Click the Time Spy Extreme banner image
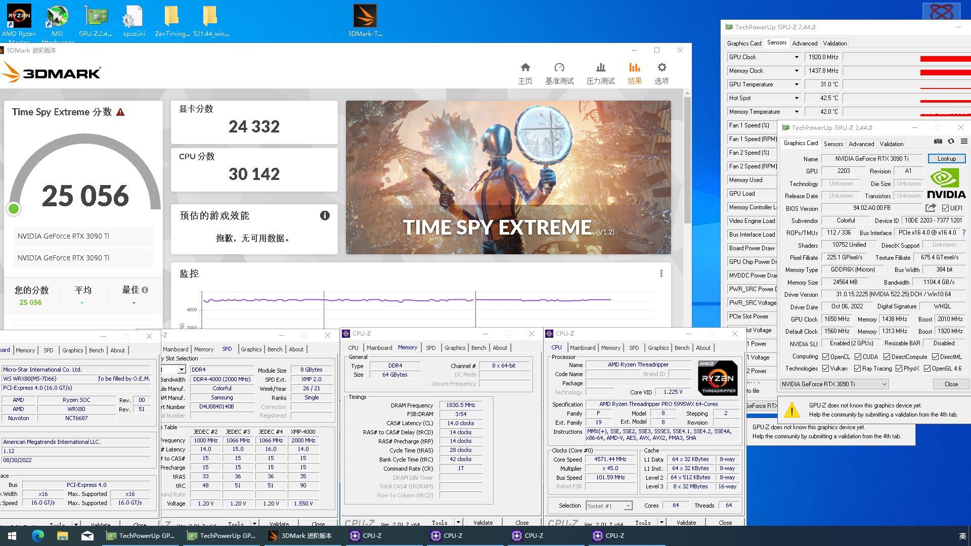 coord(508,177)
